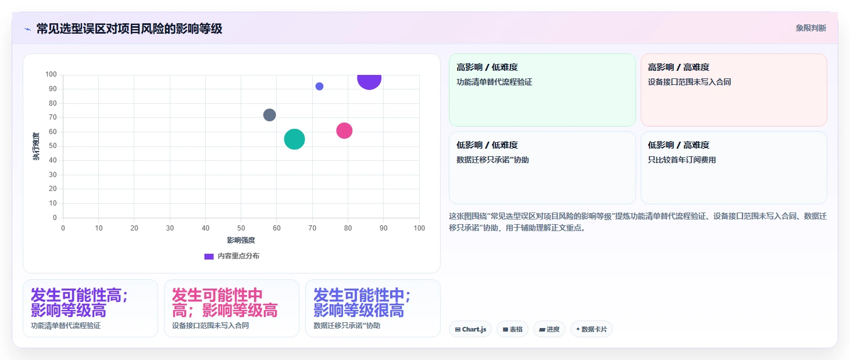
Task: Click the description paragraph below quadrant cards
Action: coord(638,222)
